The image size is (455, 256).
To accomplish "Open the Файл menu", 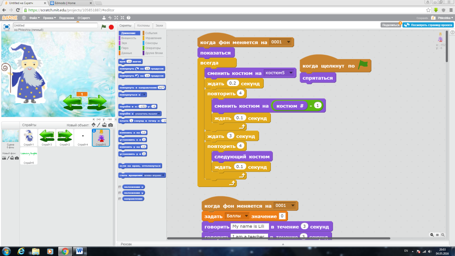I will (x=34, y=18).
